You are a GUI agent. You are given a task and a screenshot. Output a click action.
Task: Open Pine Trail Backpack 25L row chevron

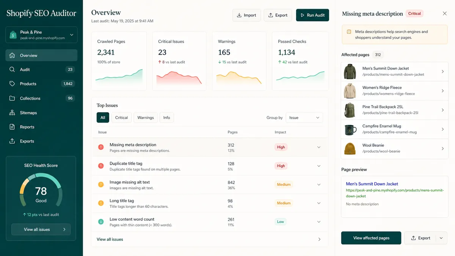tap(442, 110)
